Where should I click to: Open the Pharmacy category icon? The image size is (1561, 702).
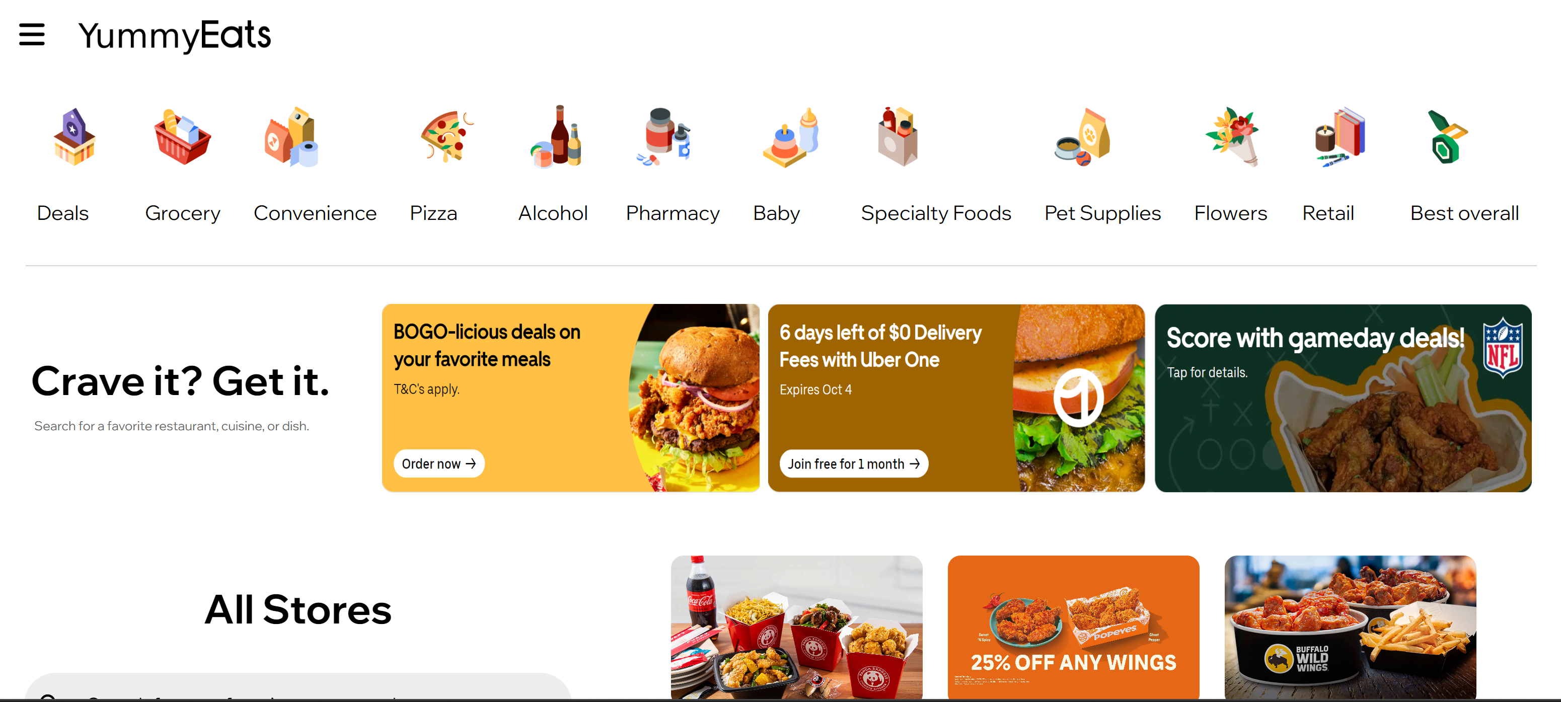coord(663,136)
